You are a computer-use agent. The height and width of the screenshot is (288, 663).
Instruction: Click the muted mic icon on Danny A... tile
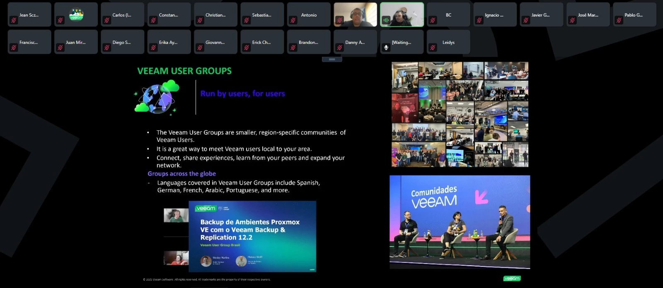(x=339, y=48)
